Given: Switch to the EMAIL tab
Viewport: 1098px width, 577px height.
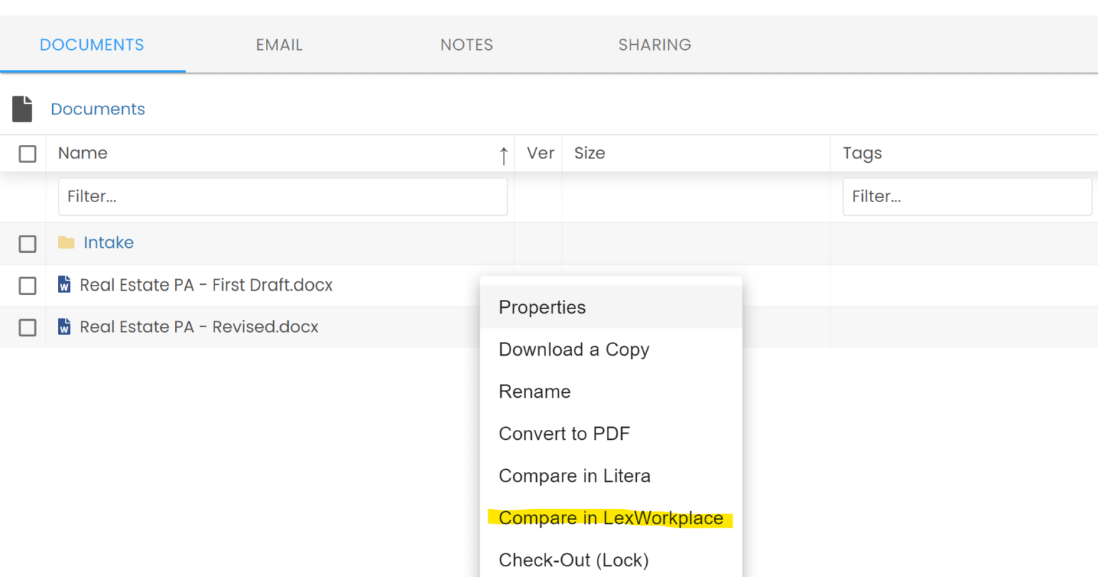Looking at the screenshot, I should [279, 44].
